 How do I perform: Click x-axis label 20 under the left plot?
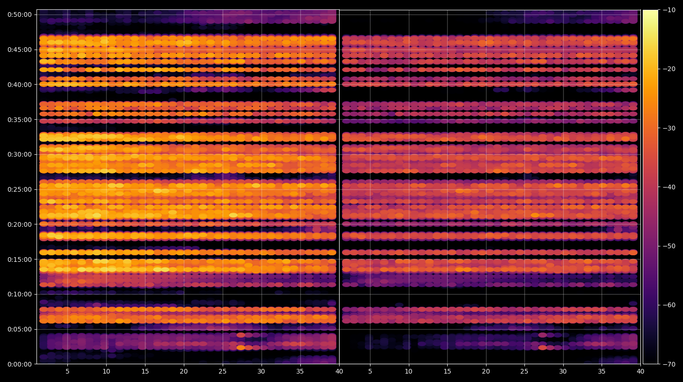click(184, 372)
